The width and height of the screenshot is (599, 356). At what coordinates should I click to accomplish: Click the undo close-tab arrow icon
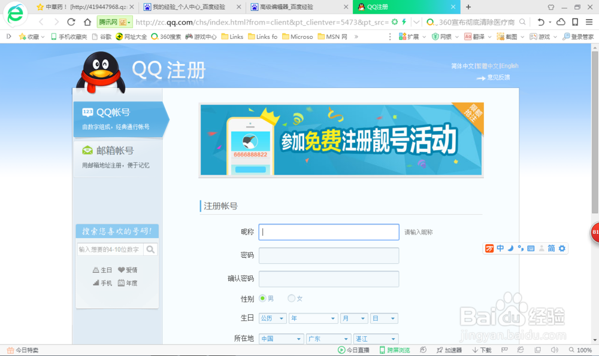(x=540, y=22)
